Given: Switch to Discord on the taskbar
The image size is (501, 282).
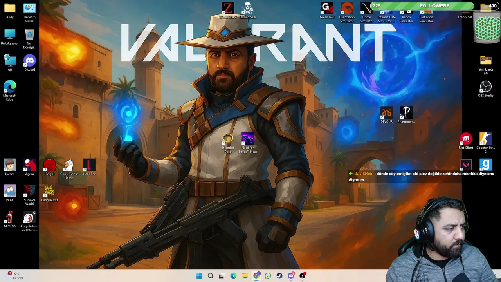Looking at the screenshot, I should point(291,276).
